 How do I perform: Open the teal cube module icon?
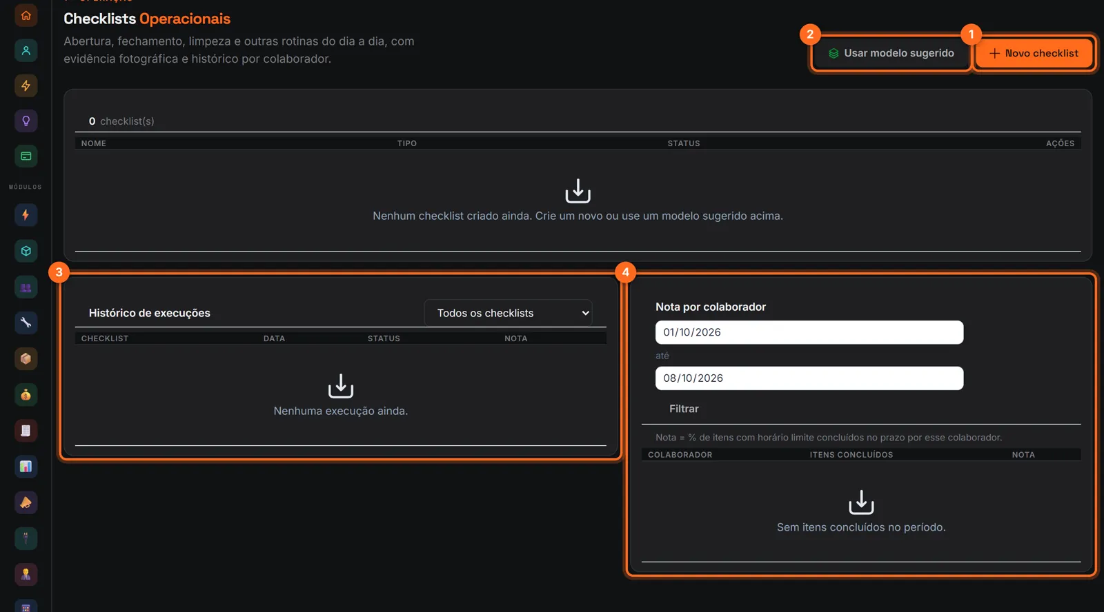coord(26,251)
